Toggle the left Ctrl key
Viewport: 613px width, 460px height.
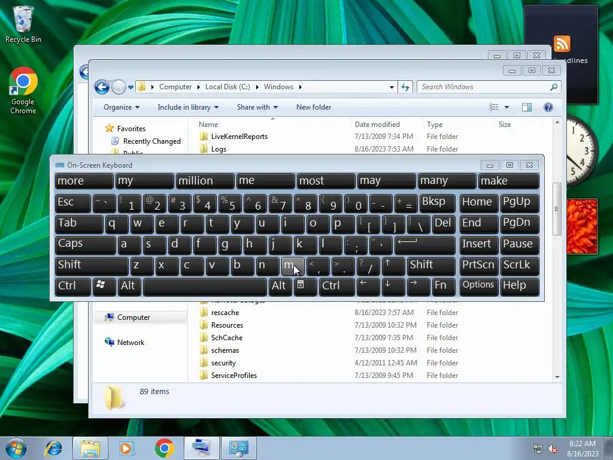(72, 286)
